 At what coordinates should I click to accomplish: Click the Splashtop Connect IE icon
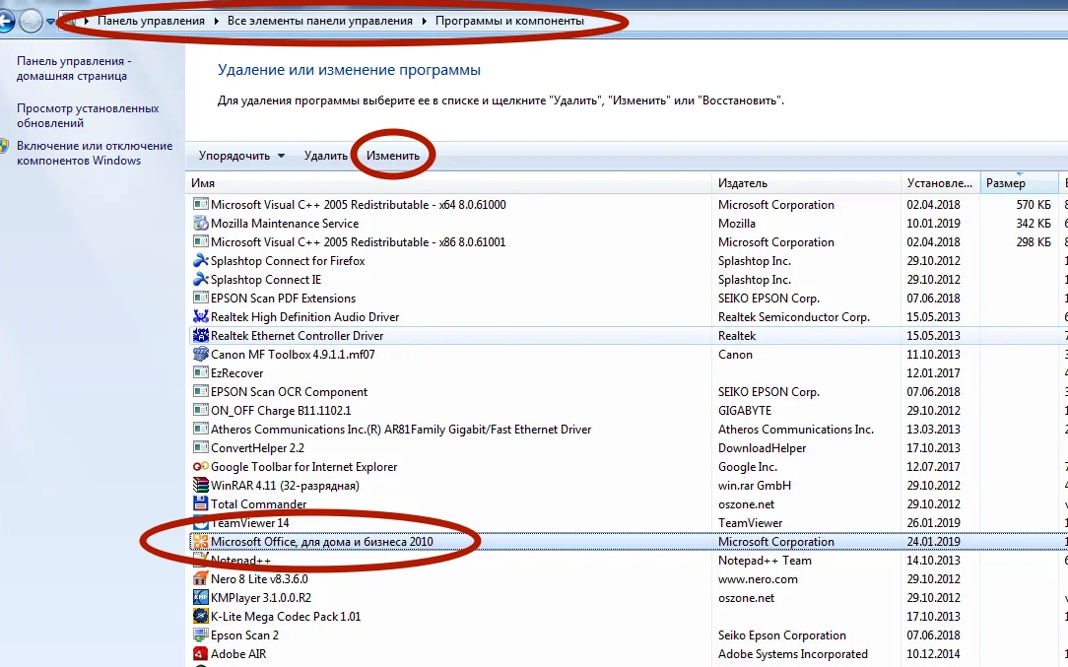pos(200,279)
